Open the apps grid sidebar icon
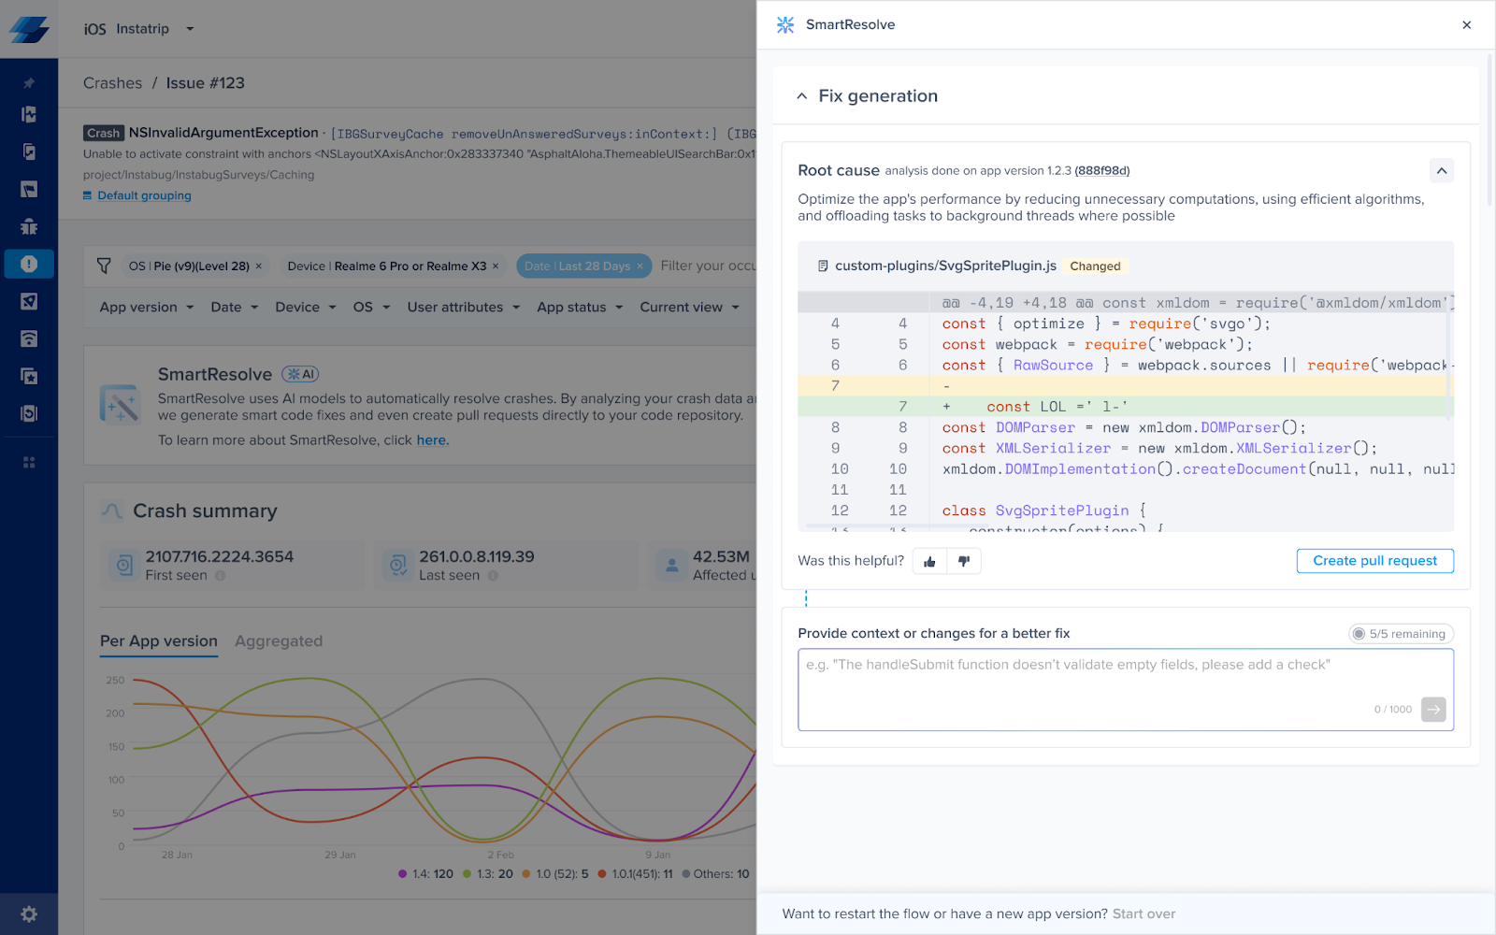The width and height of the screenshot is (1496, 935). pos(29,462)
